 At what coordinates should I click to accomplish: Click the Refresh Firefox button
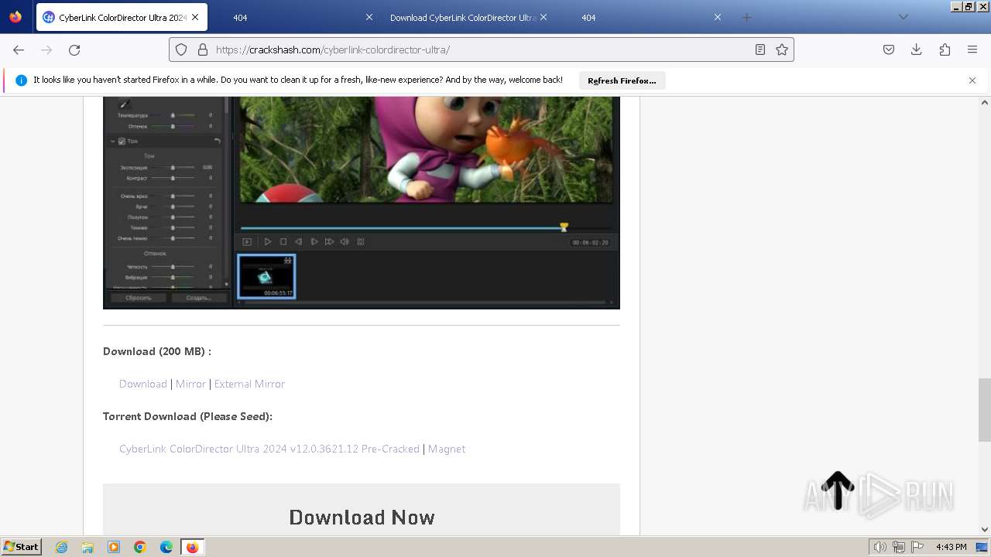coord(622,80)
